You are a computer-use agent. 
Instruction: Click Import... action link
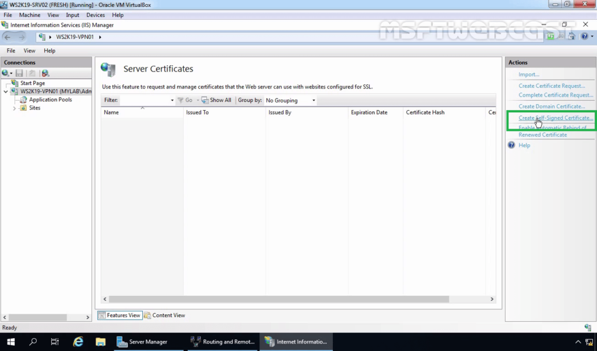tap(529, 75)
